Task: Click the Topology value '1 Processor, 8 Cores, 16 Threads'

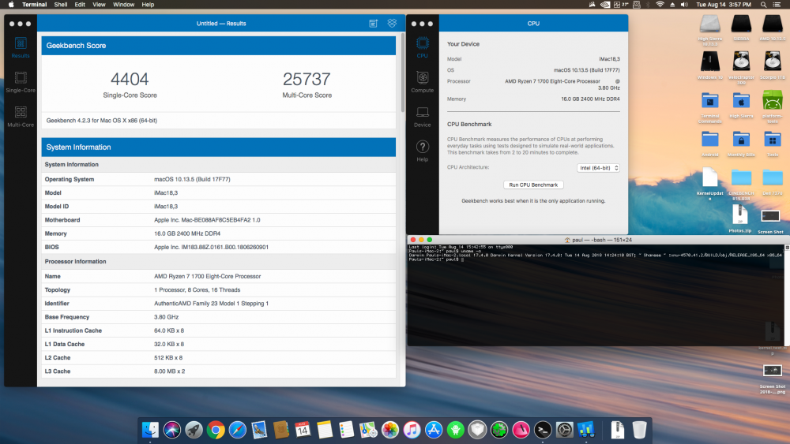Action: [x=197, y=289]
